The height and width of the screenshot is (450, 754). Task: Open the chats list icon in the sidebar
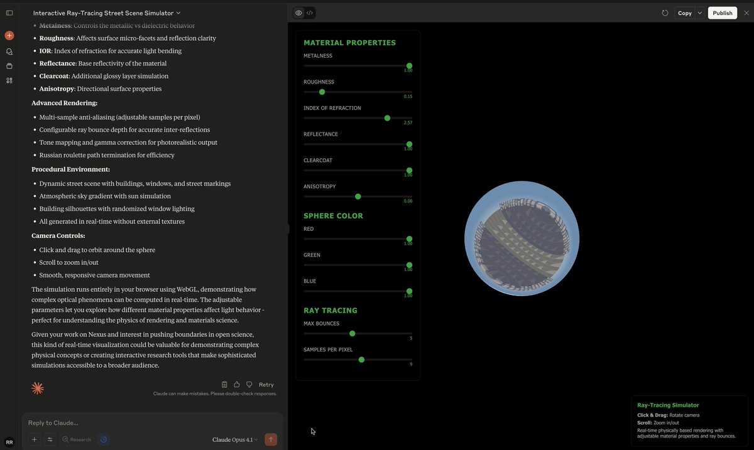point(9,51)
